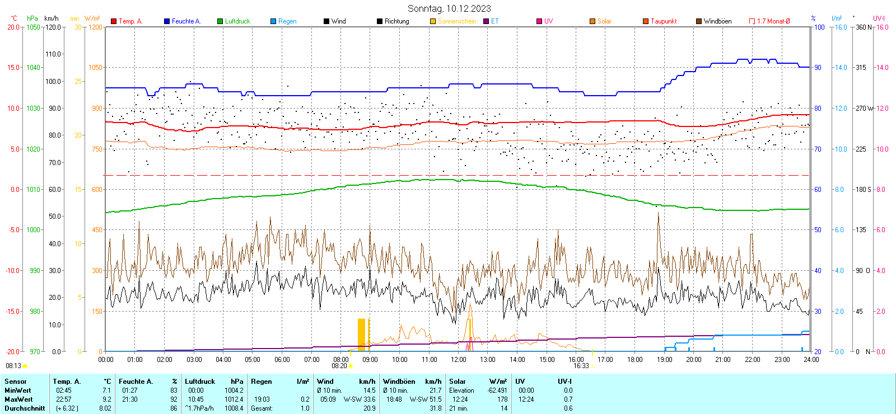The height and width of the screenshot is (414, 896).
Task: Click the brown Windböen legend square
Action: click(x=699, y=21)
